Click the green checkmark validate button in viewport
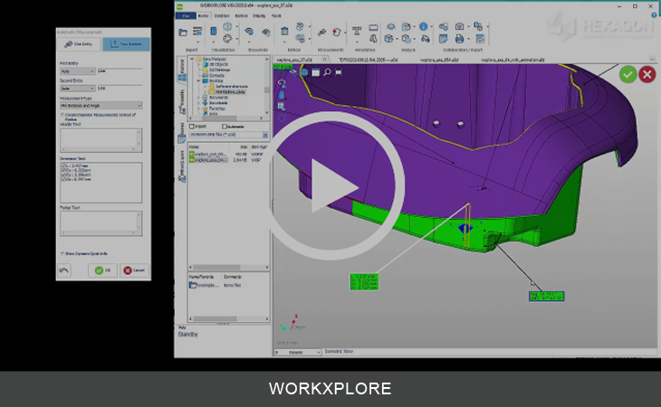Screen dimensions: 661x407 [628, 74]
